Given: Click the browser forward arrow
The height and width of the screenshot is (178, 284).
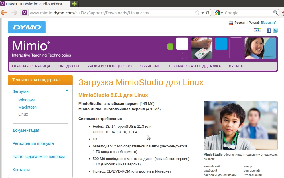Looking at the screenshot, I should [x=14, y=13].
